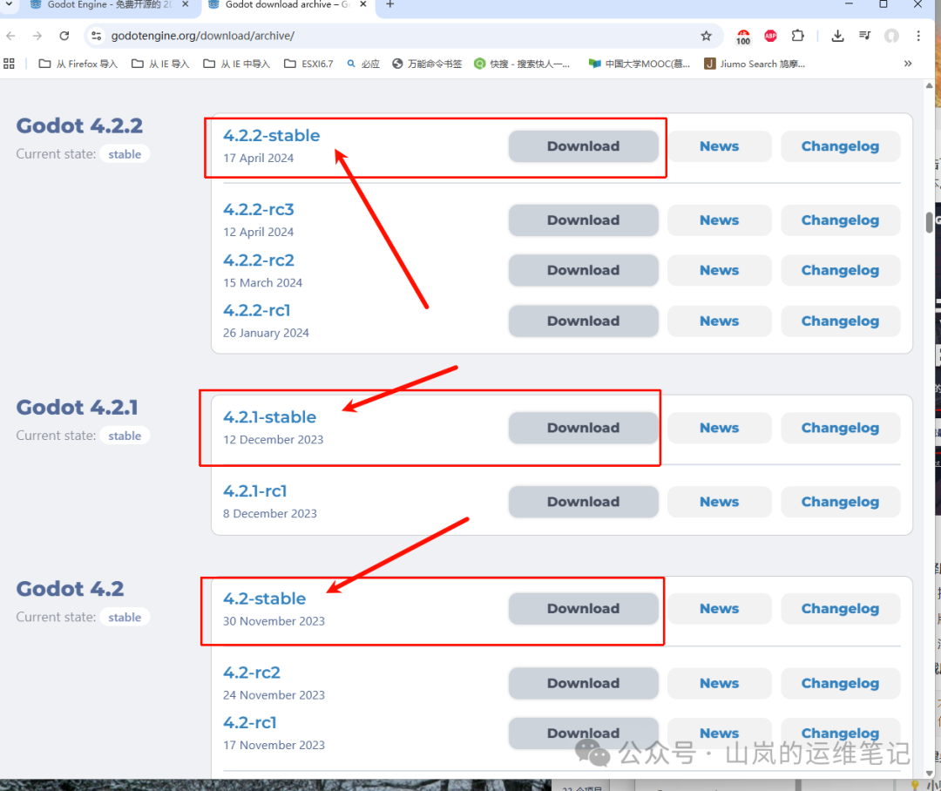Screen dimensions: 941x791
Task: Open Changelog for 4.2-stable
Action: pyautogui.click(x=840, y=609)
